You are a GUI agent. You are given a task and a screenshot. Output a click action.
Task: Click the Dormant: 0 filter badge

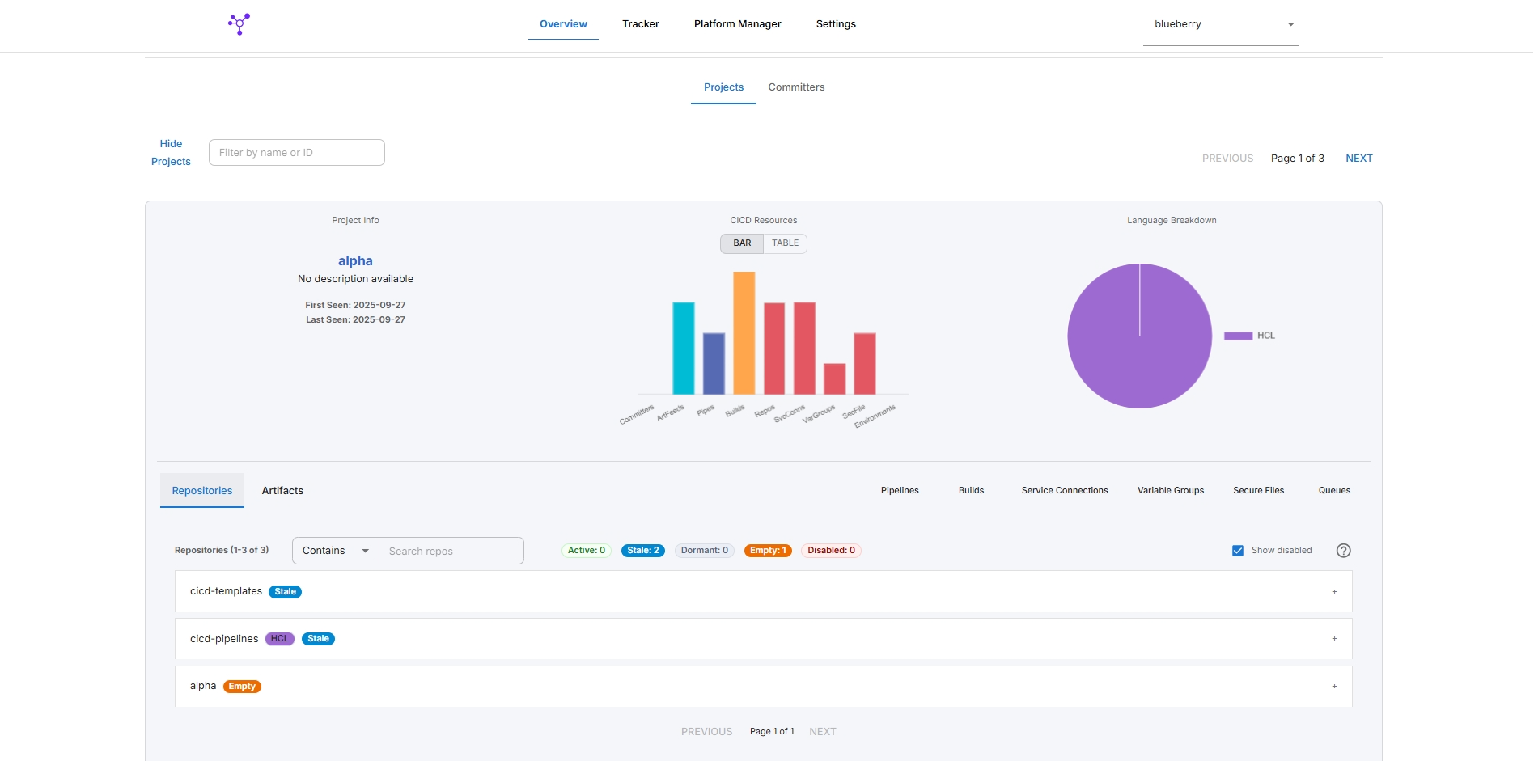click(704, 551)
